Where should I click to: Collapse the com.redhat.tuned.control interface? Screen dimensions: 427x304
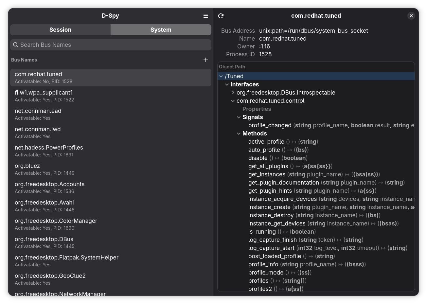[233, 101]
